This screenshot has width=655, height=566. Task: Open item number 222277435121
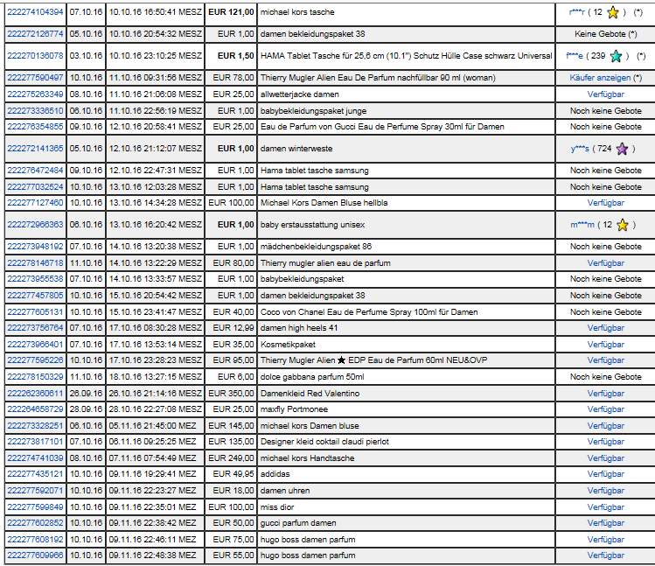tap(35, 473)
